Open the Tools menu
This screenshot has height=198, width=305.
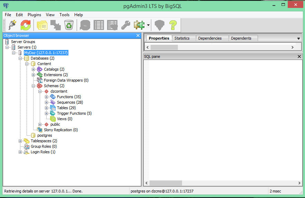point(64,15)
